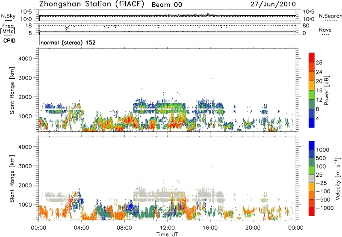342x237 pixels.
Task: Select the 500 label on Velocity colorbar
Action: tap(321, 158)
